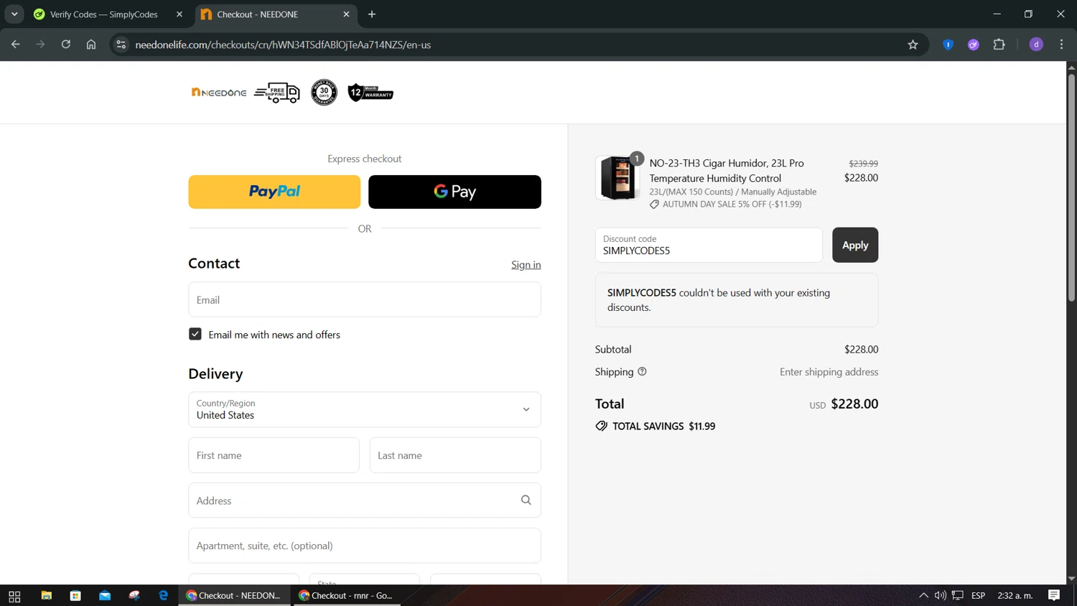Screen dimensions: 1077x606
Task: Open the ESP language indicator
Action: (x=978, y=595)
